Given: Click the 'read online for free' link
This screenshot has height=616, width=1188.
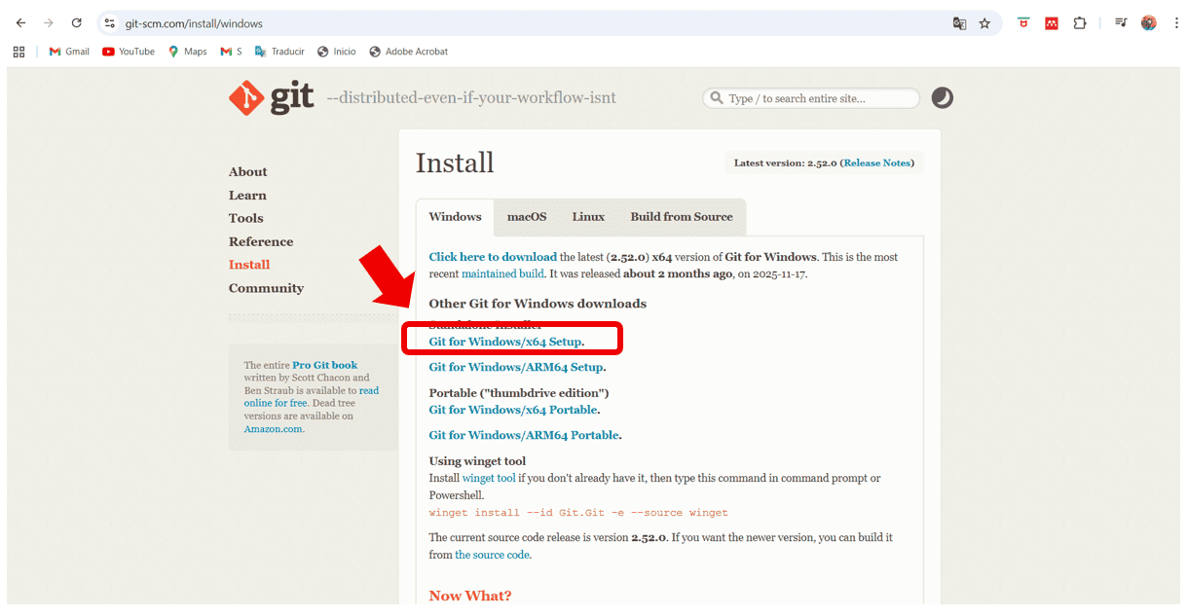Looking at the screenshot, I should pos(311,396).
